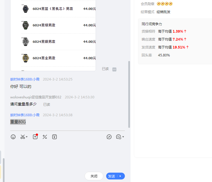The image size is (212, 182).
Task: Click the scissors screenshot tool icon
Action: (x=23, y=137)
